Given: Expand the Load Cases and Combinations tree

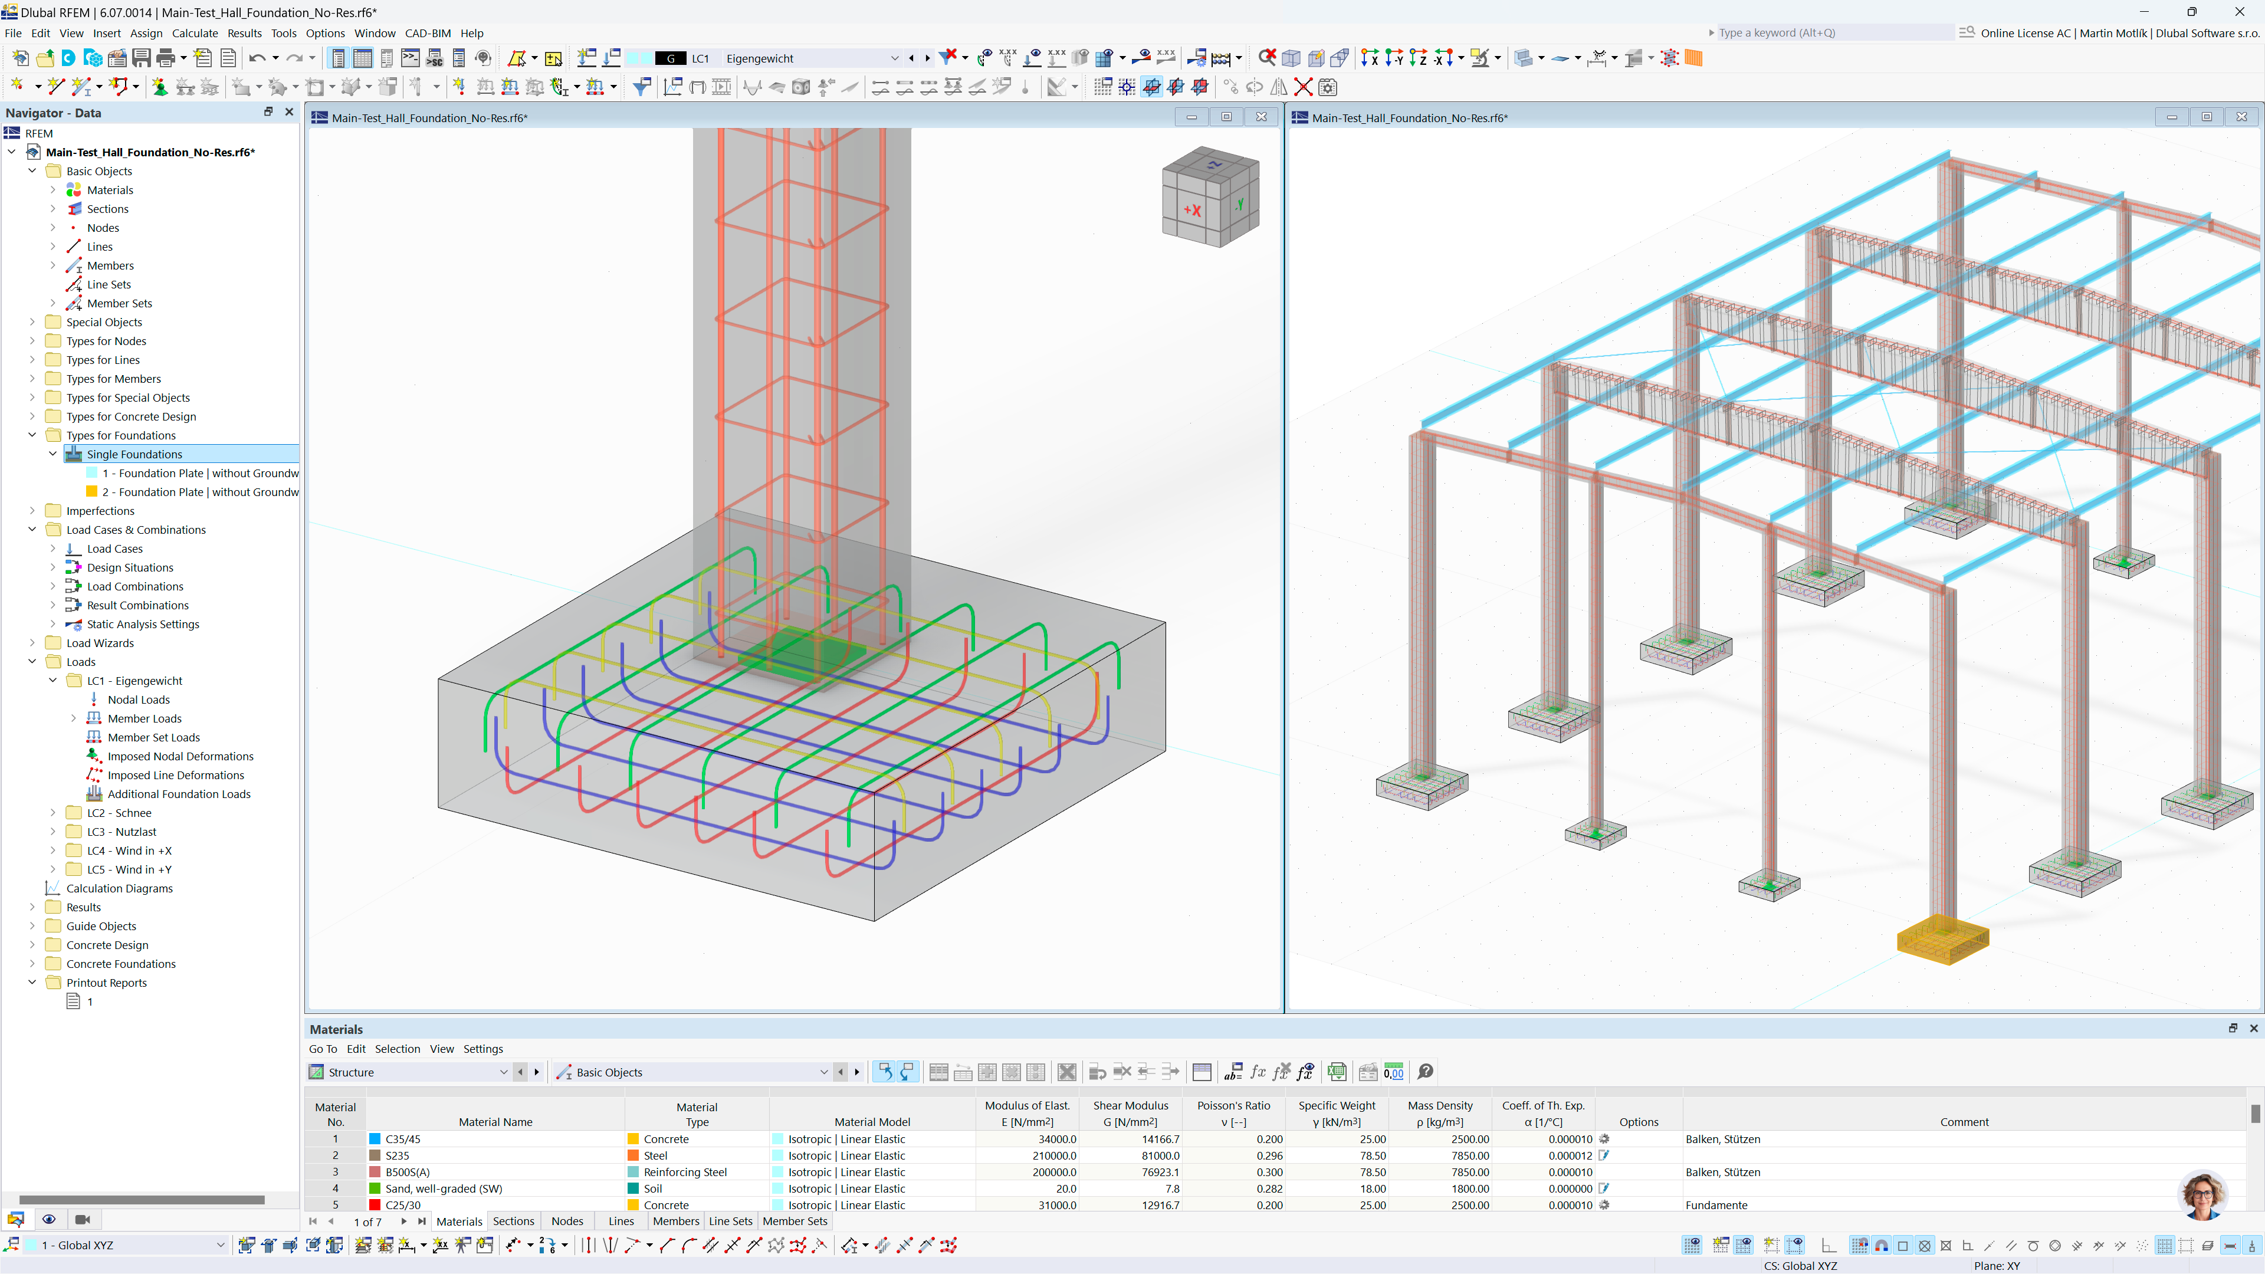Looking at the screenshot, I should pos(34,529).
